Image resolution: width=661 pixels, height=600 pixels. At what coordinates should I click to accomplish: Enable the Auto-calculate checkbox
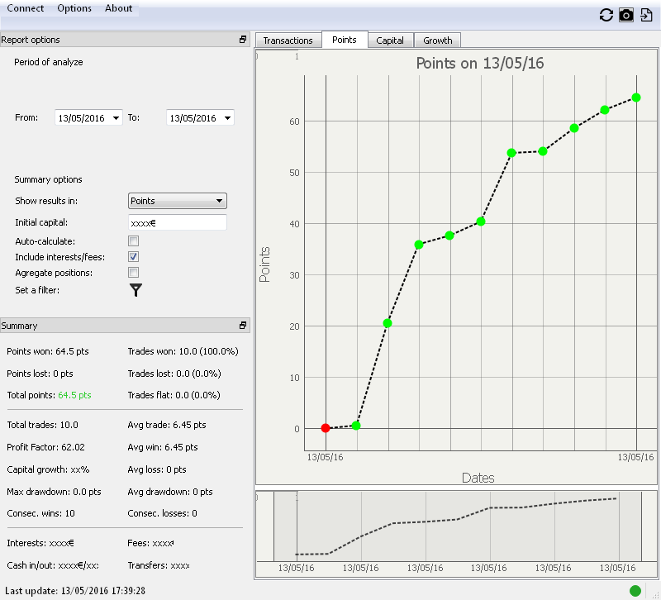point(133,241)
